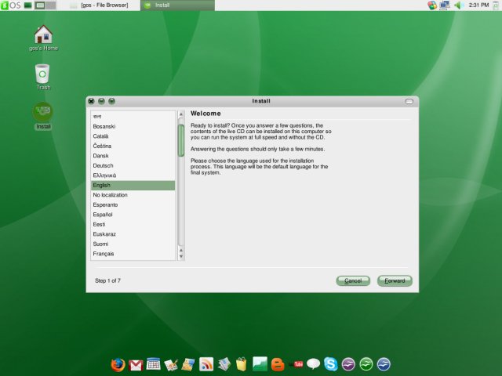Image resolution: width=502 pixels, height=376 pixels.
Task: Switch to gos File Browser taskbar item
Action: pyautogui.click(x=104, y=5)
